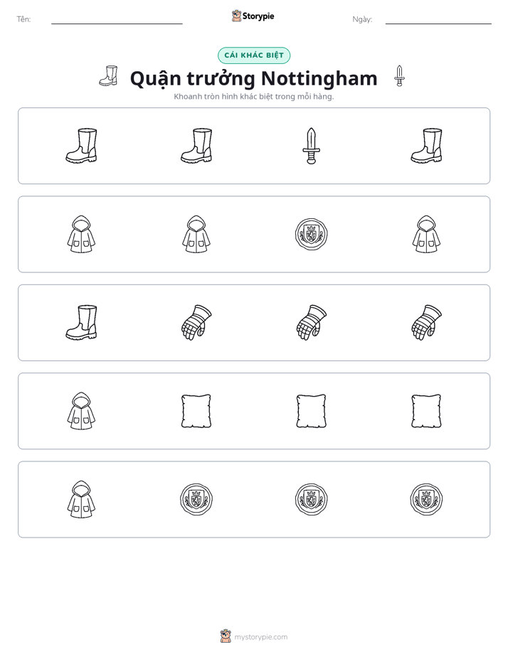The width and height of the screenshot is (508, 657).
Task: Click the title Quận trưởng Nottingham
Action: pos(254,78)
